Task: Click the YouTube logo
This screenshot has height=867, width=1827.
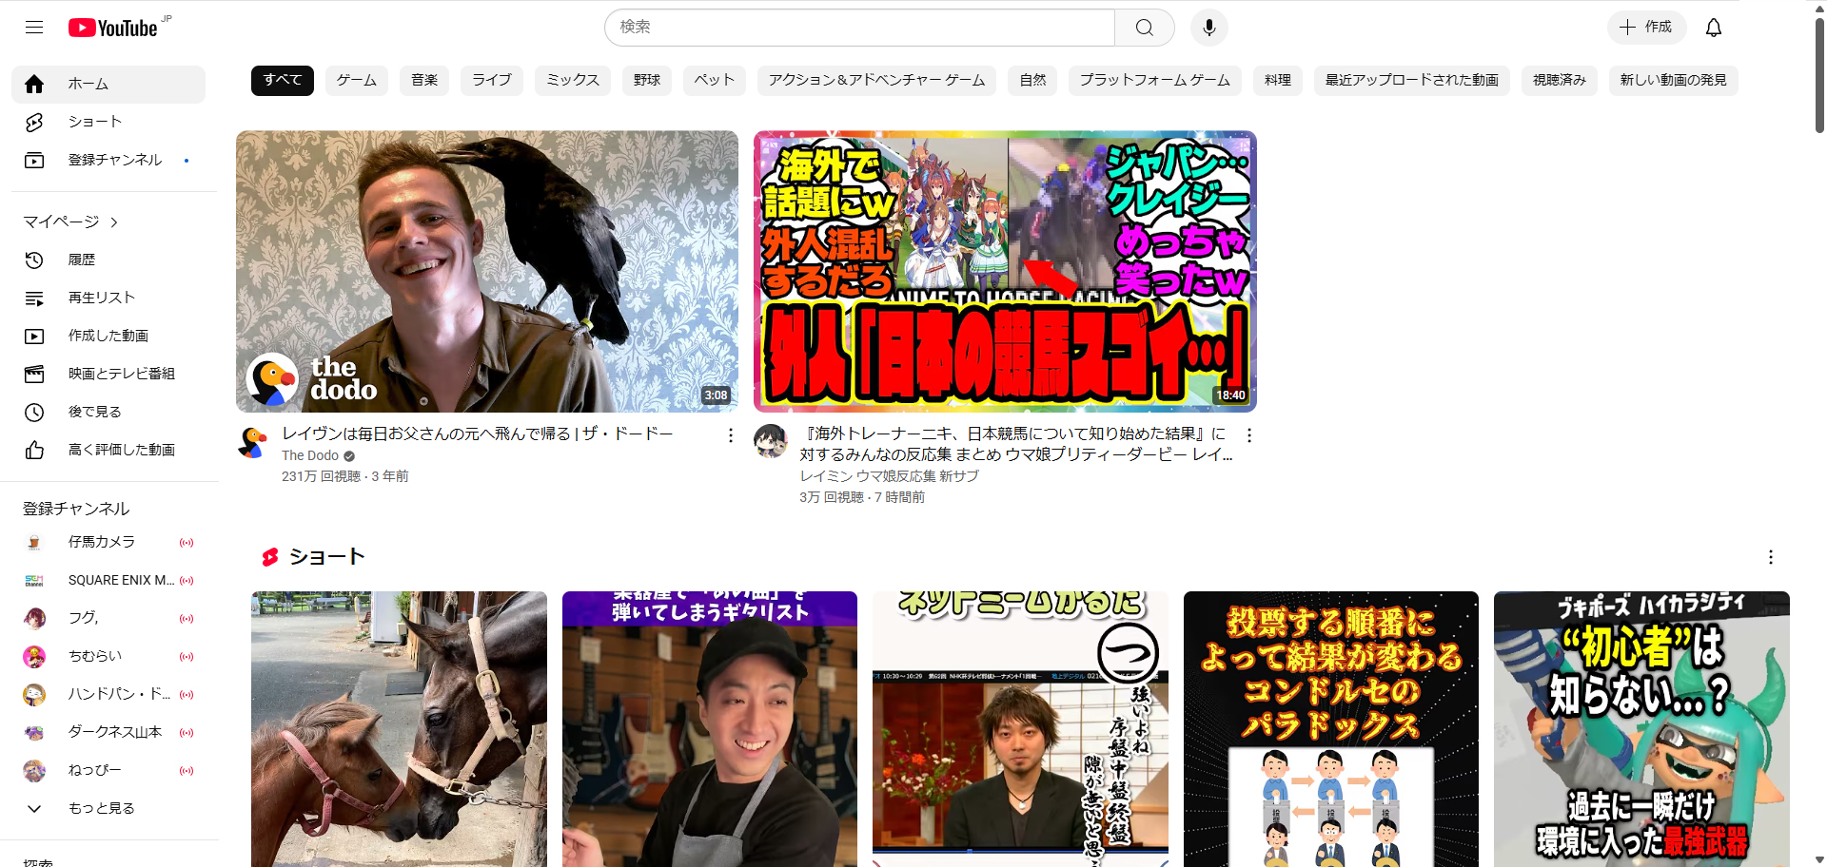Action: click(113, 29)
